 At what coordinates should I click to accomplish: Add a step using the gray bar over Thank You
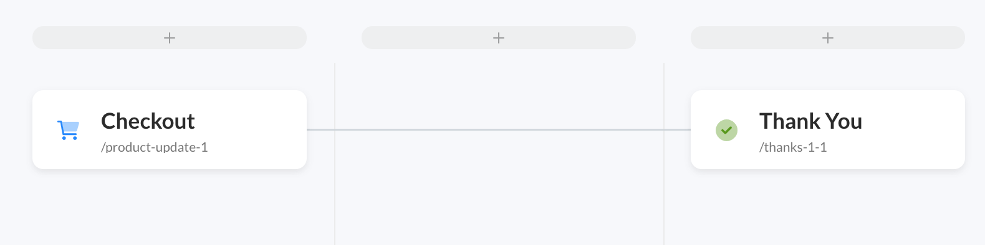828,37
